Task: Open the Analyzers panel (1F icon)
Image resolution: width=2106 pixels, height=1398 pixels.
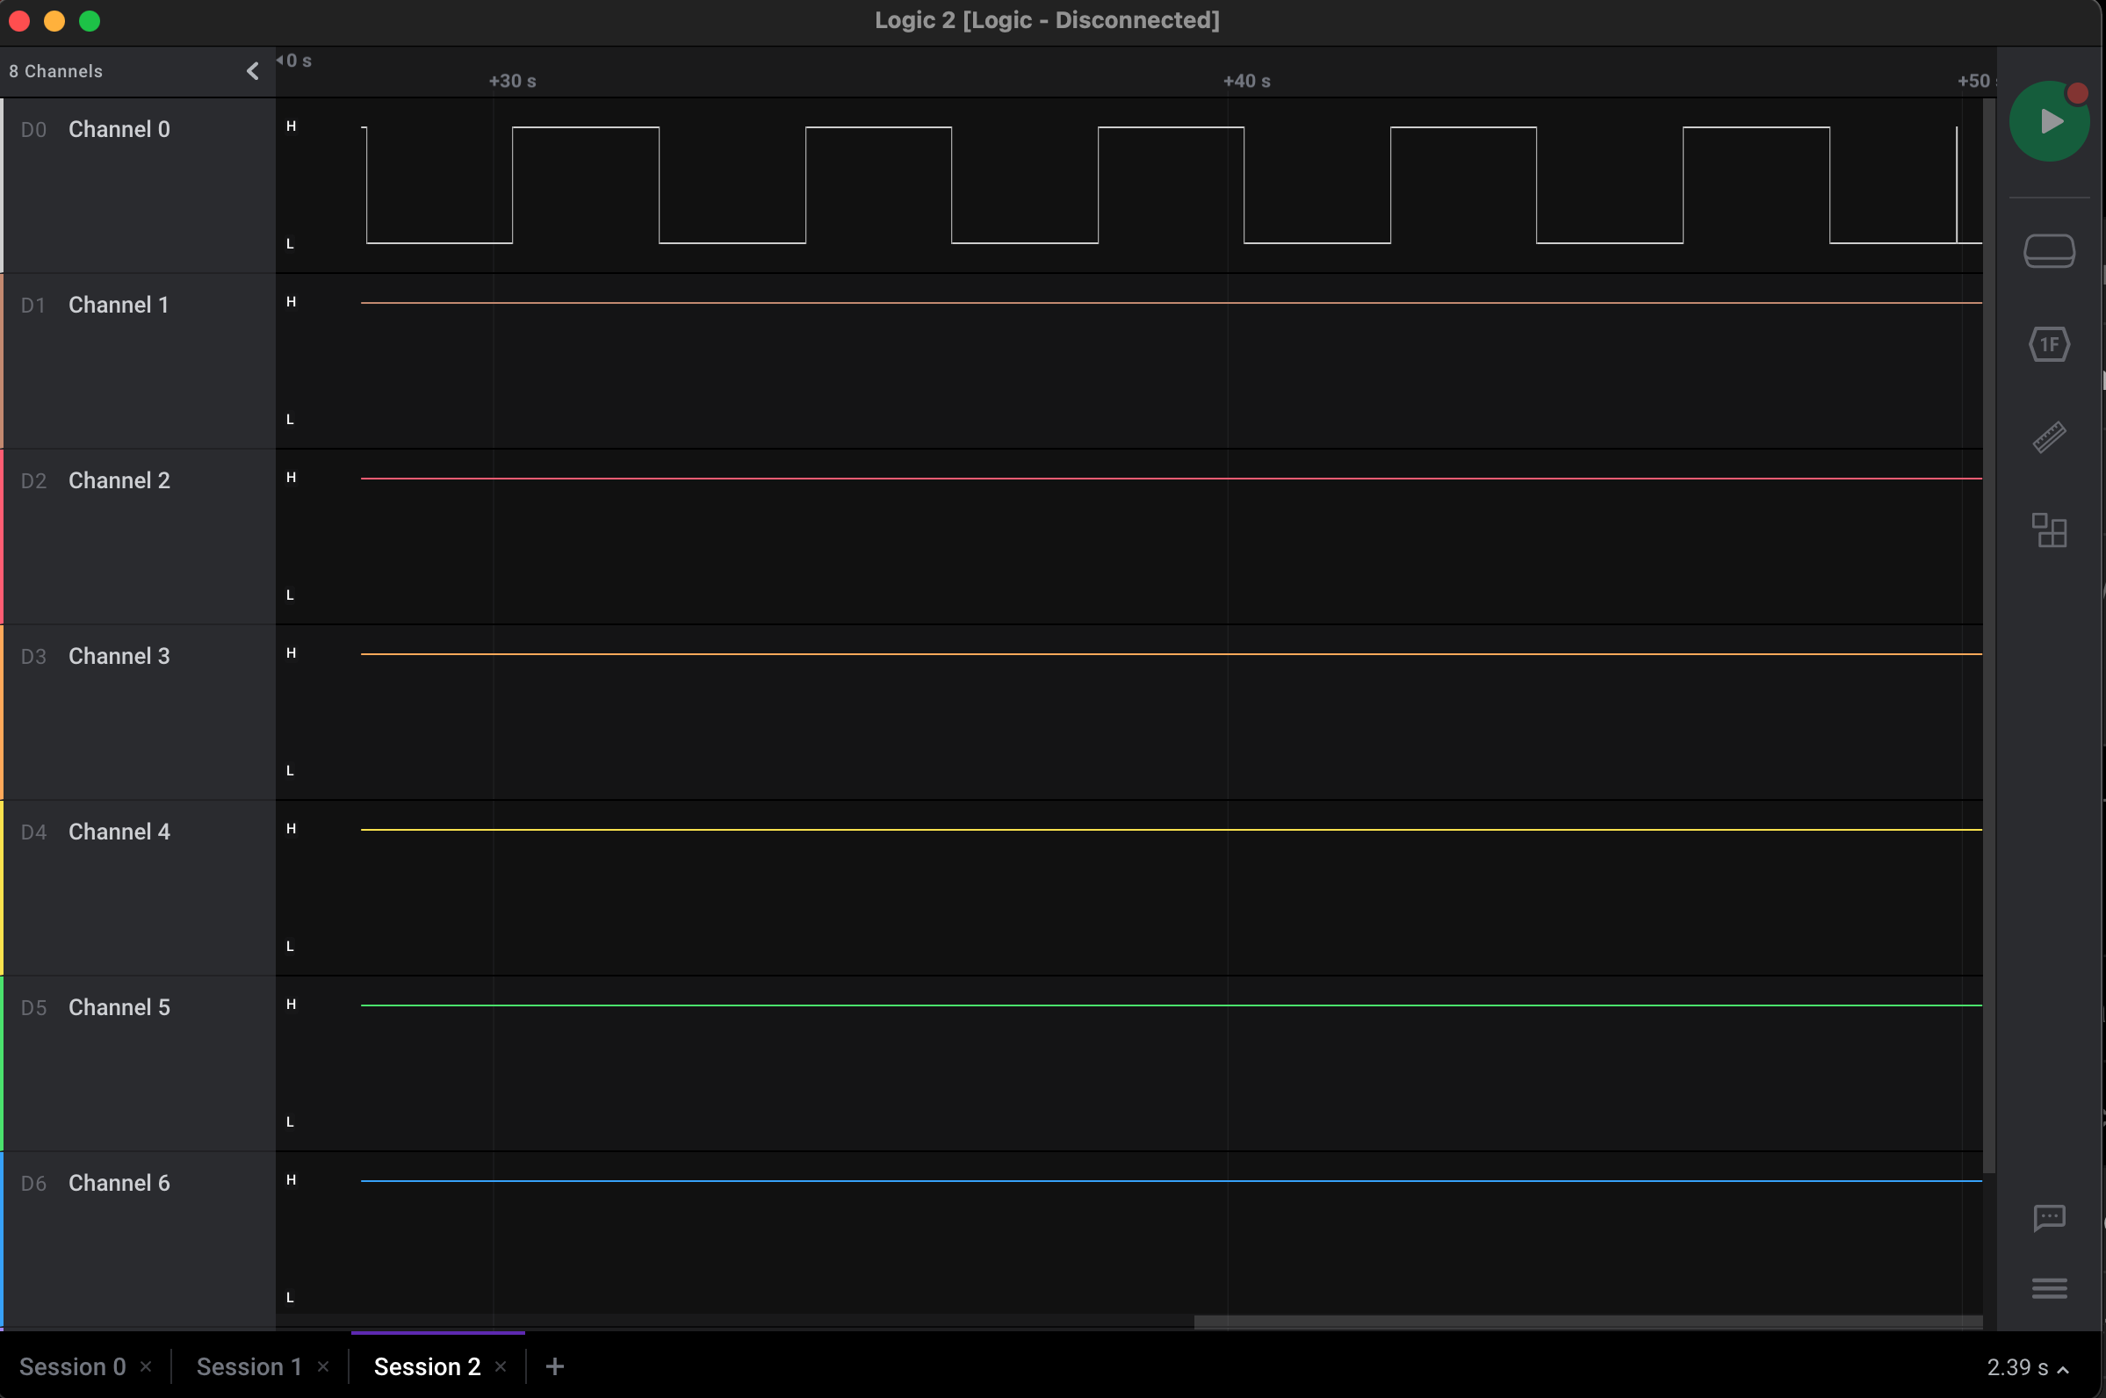Action: 2048,344
